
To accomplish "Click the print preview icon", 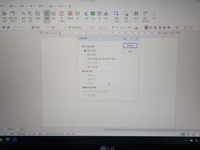I will (x=8, y=27).
